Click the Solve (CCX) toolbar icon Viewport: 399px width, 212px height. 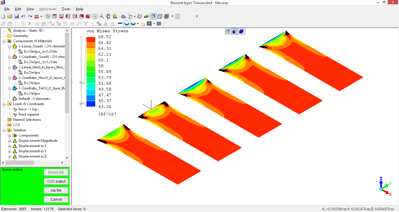tap(37, 16)
